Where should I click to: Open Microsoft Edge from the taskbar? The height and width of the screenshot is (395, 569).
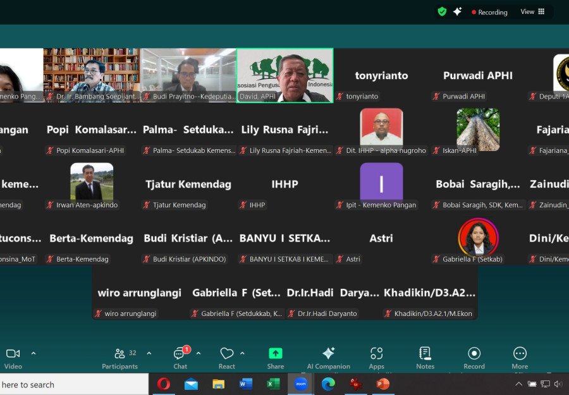328,384
